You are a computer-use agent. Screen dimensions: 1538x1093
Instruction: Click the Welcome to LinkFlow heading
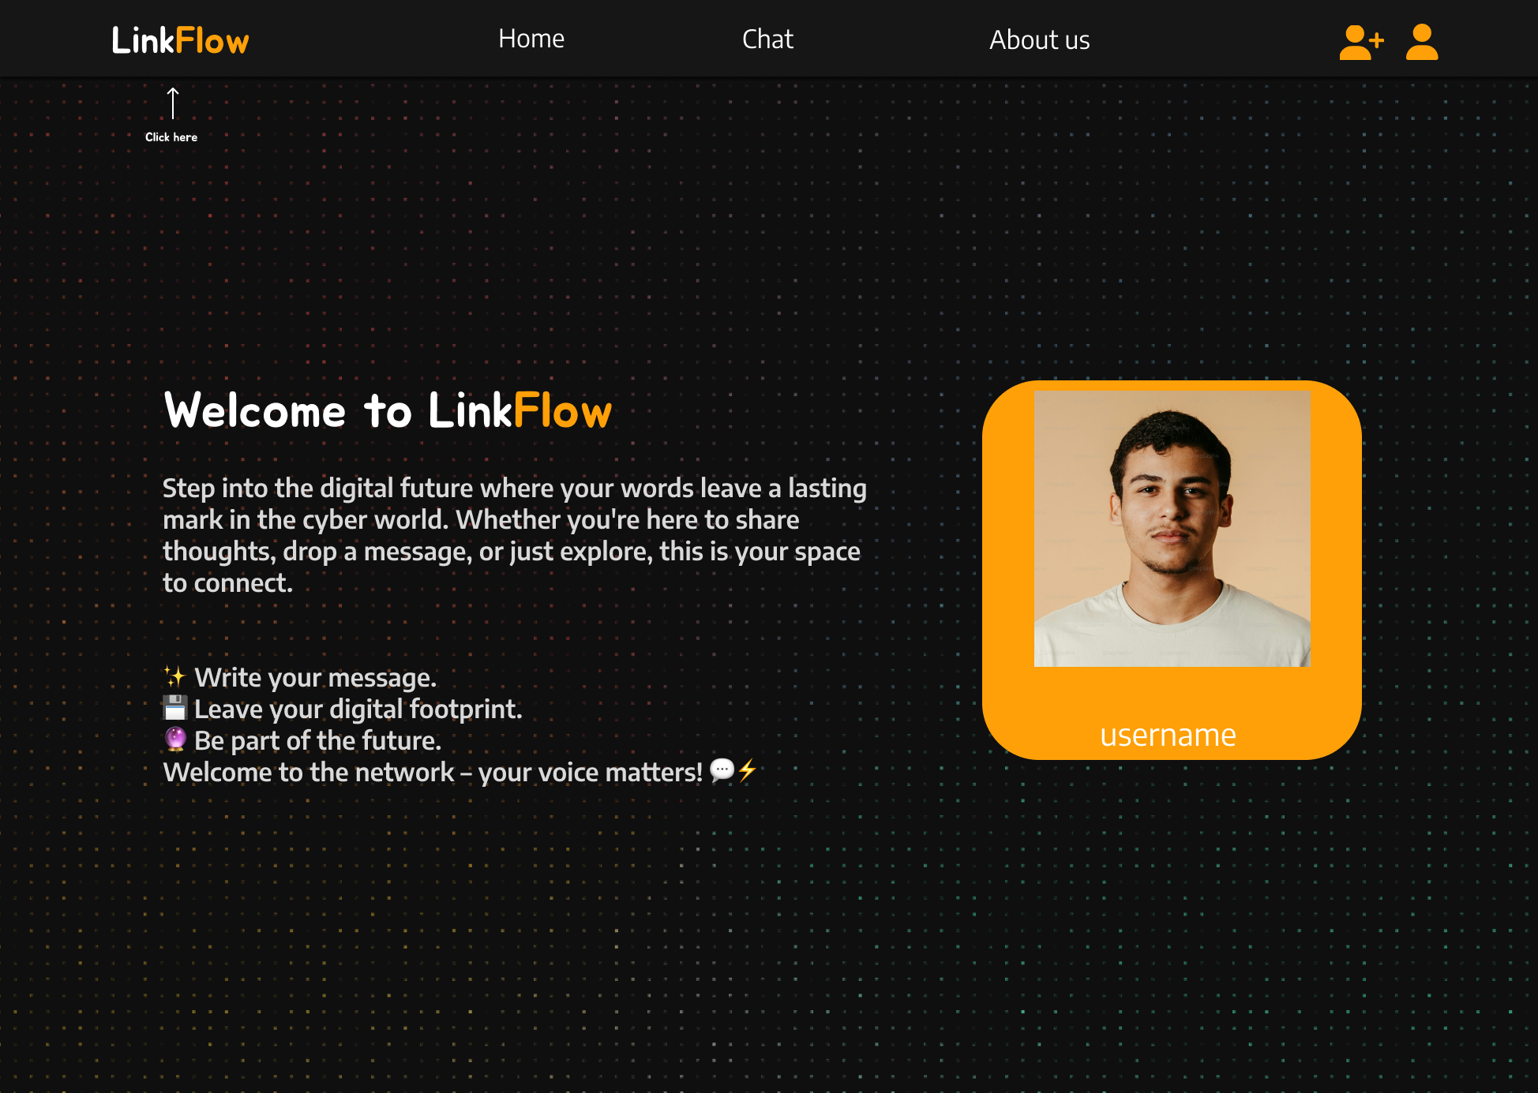pos(388,411)
